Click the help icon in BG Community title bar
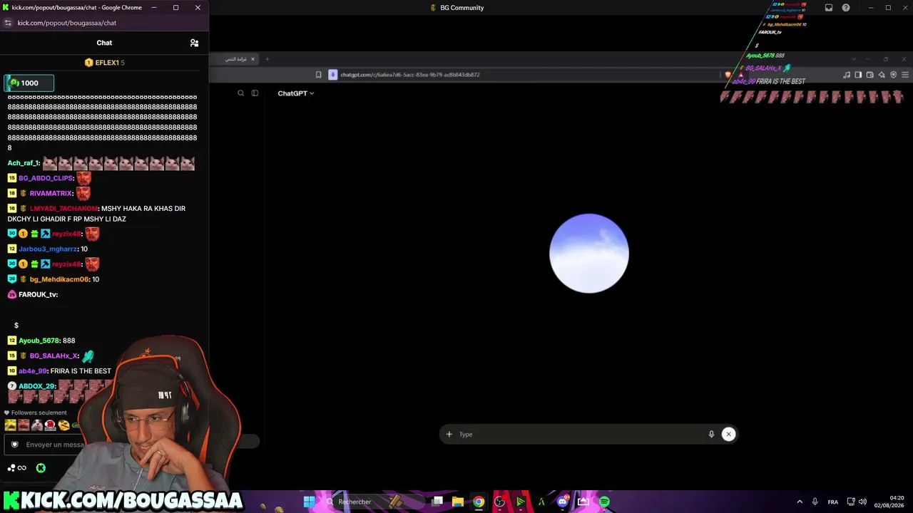 coord(846,8)
